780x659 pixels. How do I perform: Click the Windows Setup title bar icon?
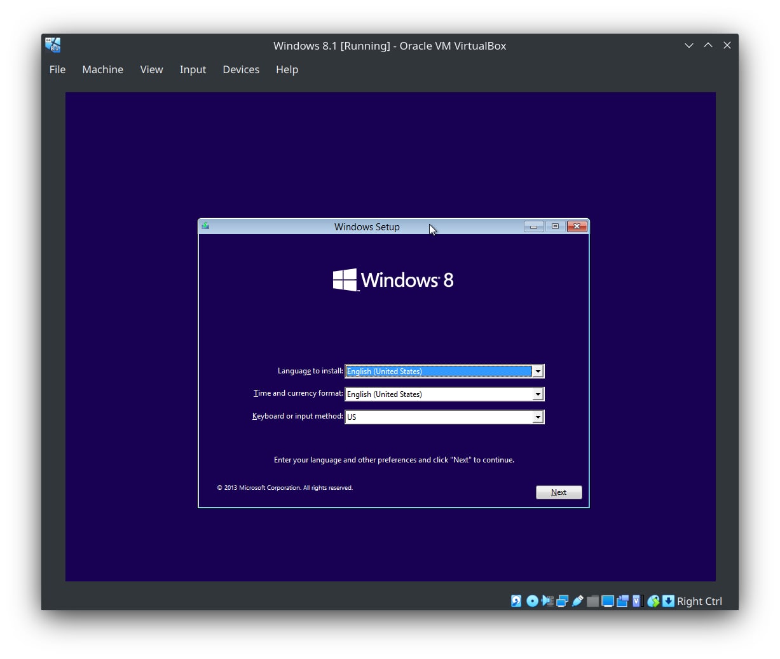205,226
